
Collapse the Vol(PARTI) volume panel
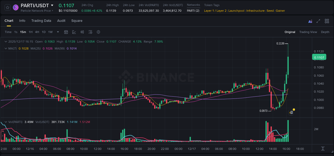(x=6, y=122)
